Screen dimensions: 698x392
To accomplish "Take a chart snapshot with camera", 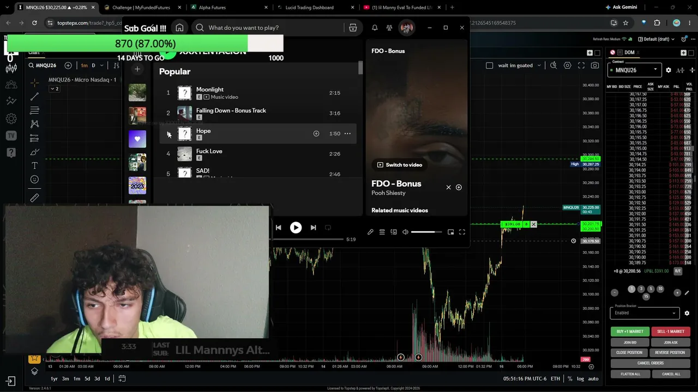I will click(595, 65).
